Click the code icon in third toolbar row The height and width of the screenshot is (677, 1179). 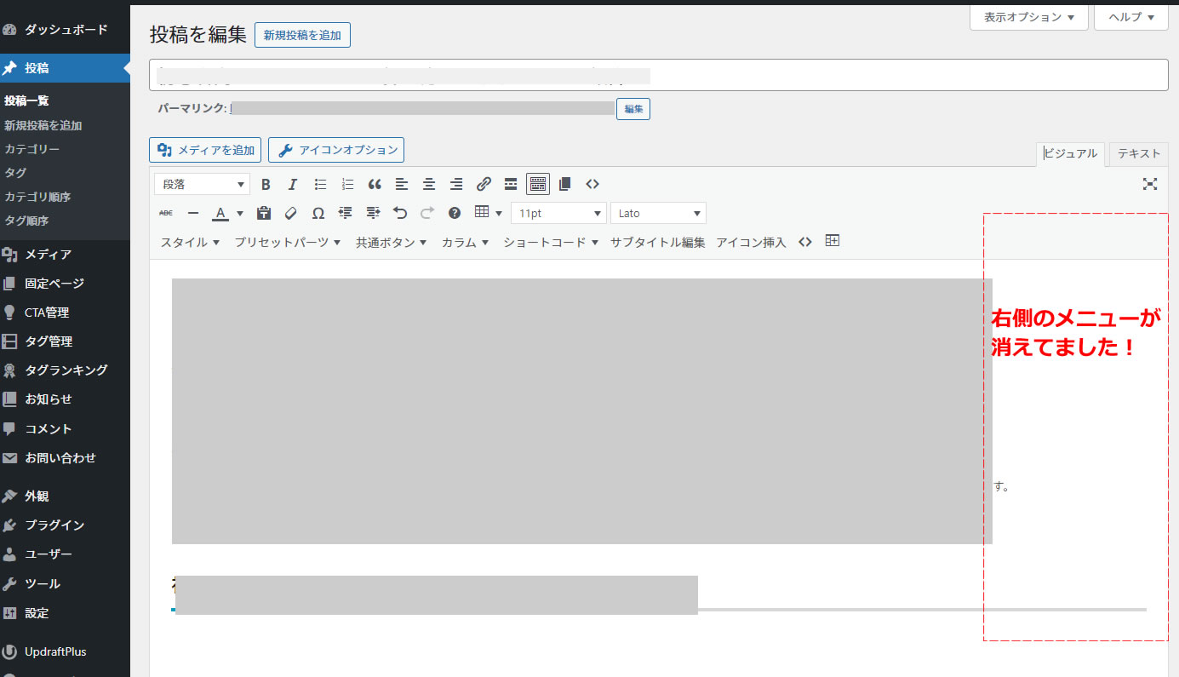point(805,242)
